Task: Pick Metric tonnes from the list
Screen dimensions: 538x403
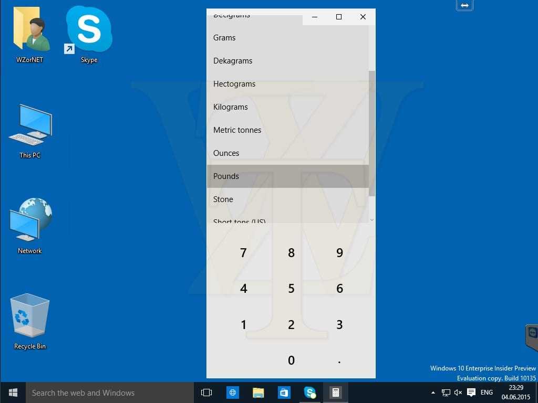Action: tap(237, 130)
